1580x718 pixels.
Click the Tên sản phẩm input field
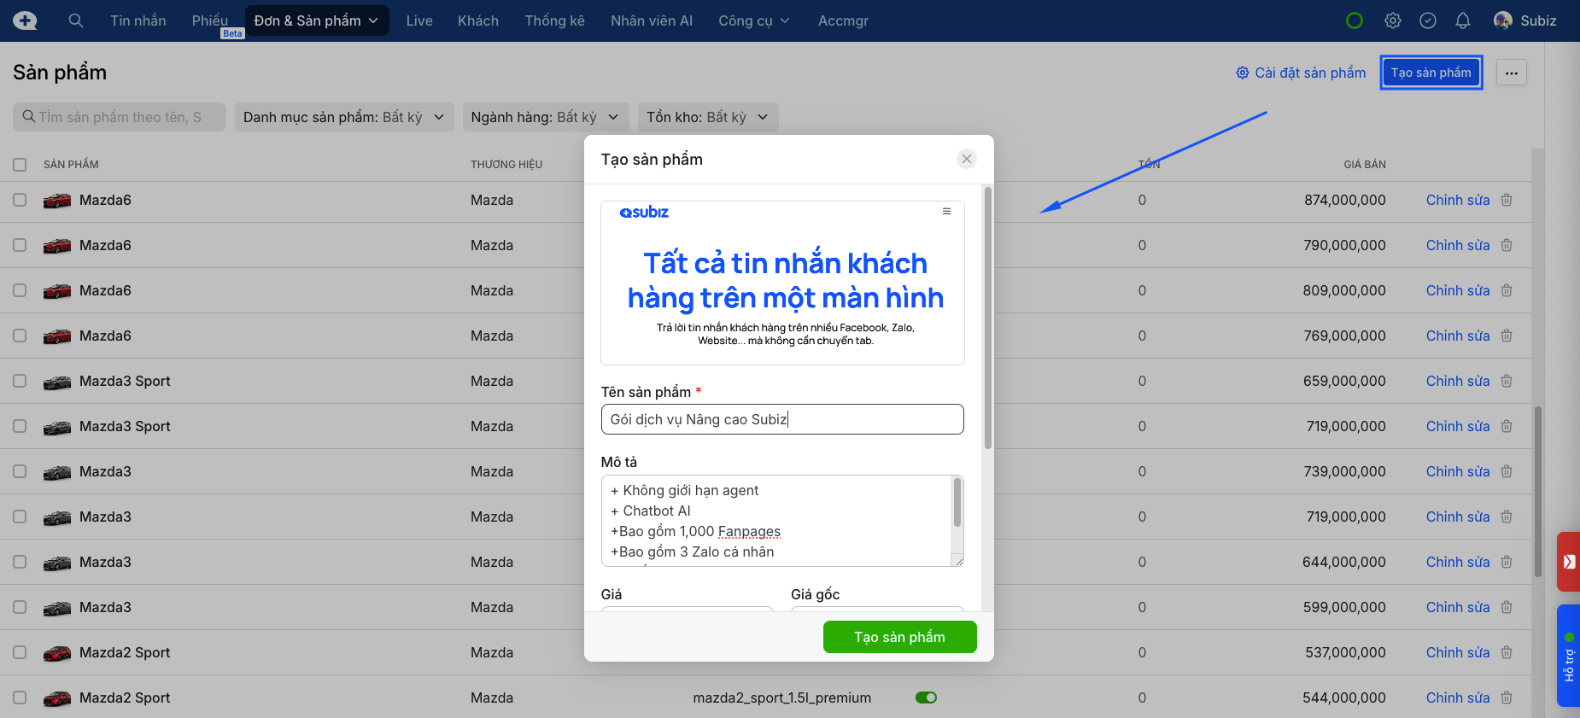pyautogui.click(x=781, y=419)
